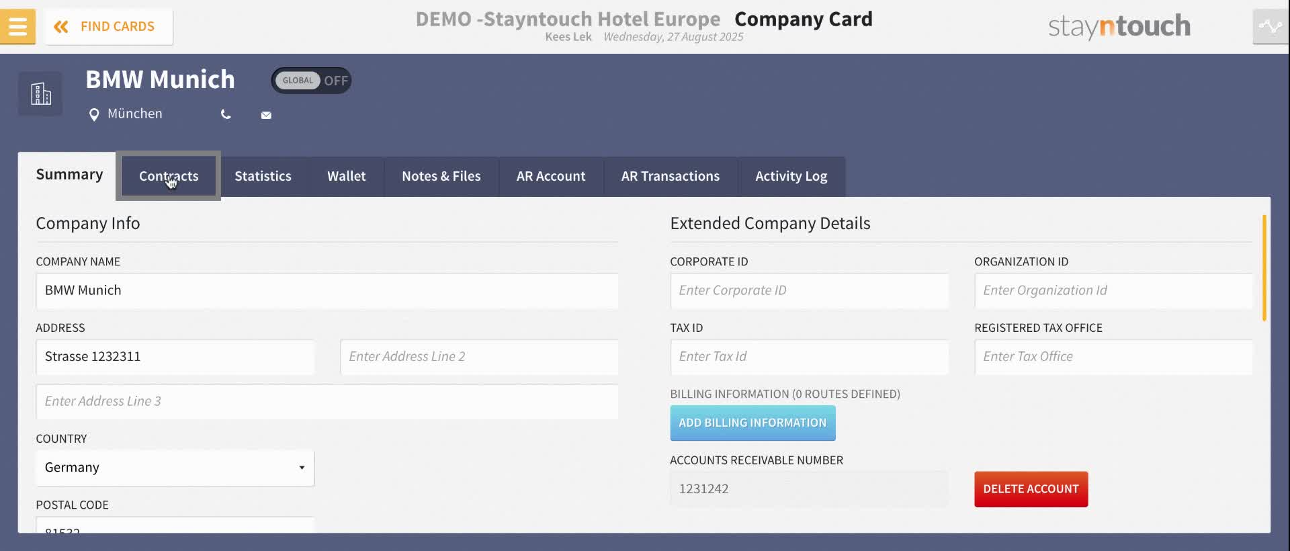This screenshot has height=551, width=1290.
Task: Open the Notes & Files tab
Action: [441, 176]
